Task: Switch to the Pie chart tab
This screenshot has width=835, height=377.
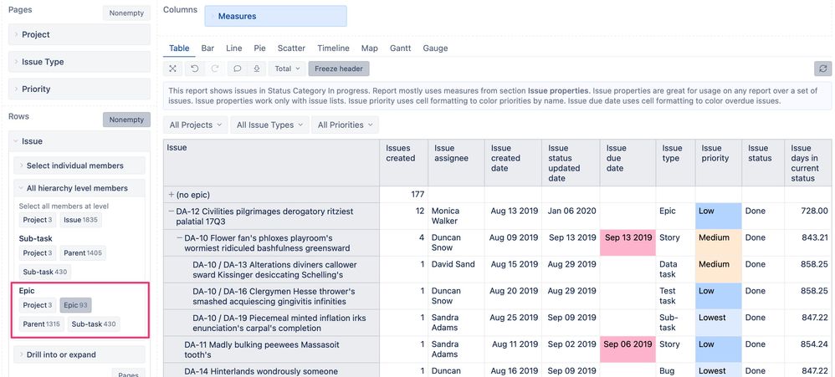Action: point(260,48)
